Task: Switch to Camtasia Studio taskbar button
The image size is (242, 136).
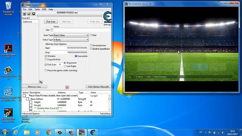Action: point(60,132)
